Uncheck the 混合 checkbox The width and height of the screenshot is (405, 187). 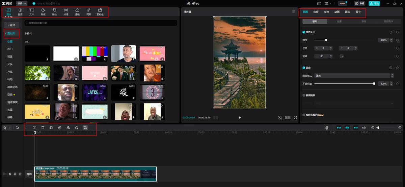click(304, 68)
